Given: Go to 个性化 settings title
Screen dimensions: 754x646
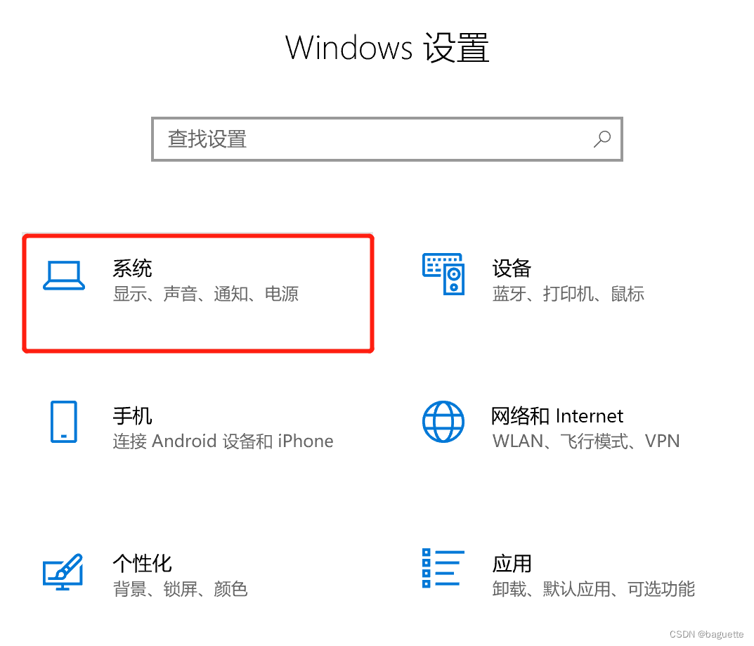Looking at the screenshot, I should (x=143, y=563).
